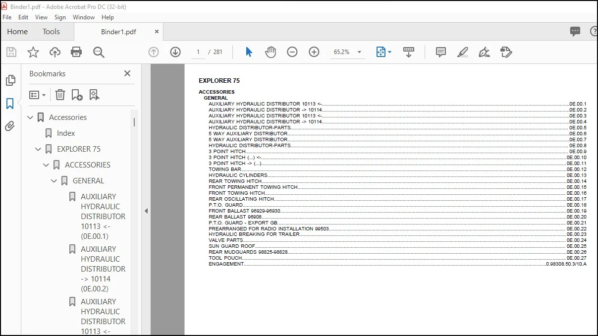Open bookmark AUXILIARY HYDRAULIC DISTRIBUTOR 10114 (0E.00.2)
This screenshot has width=598, height=336.
(103, 269)
